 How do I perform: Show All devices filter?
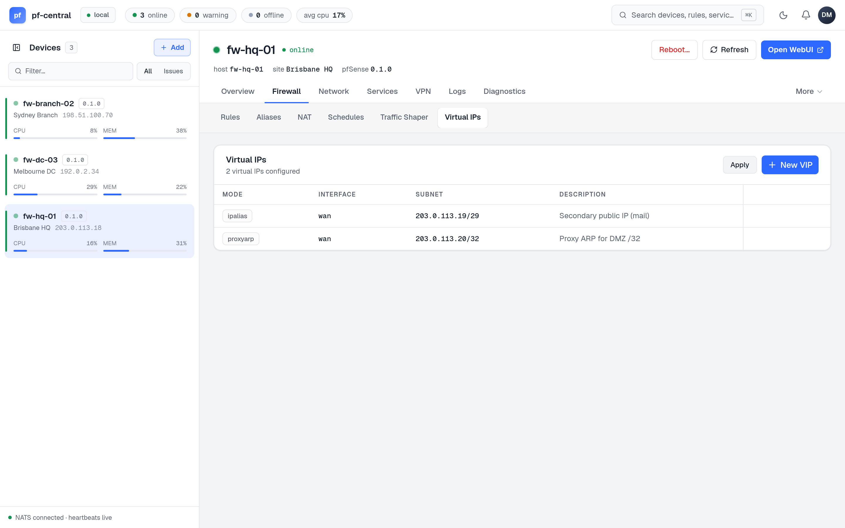coord(148,71)
